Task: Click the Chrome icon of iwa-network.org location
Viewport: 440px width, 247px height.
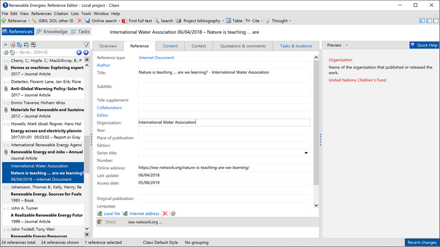Action: [x=99, y=222]
